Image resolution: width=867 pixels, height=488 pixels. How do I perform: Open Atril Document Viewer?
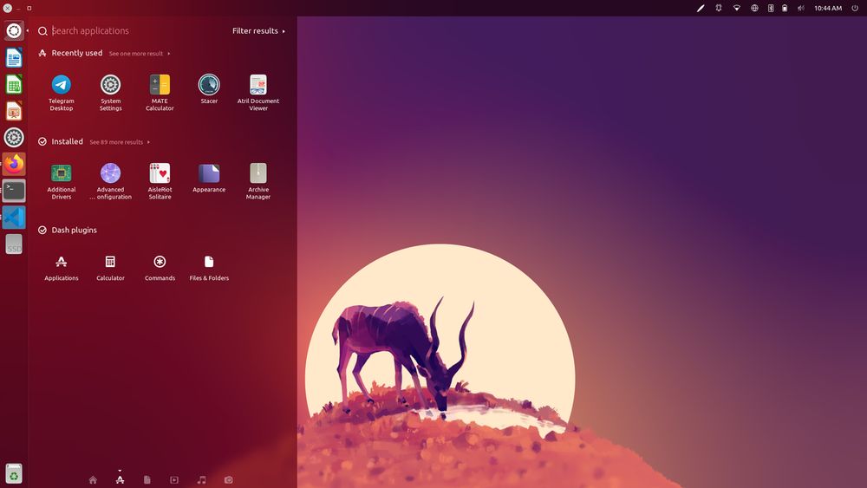258,92
